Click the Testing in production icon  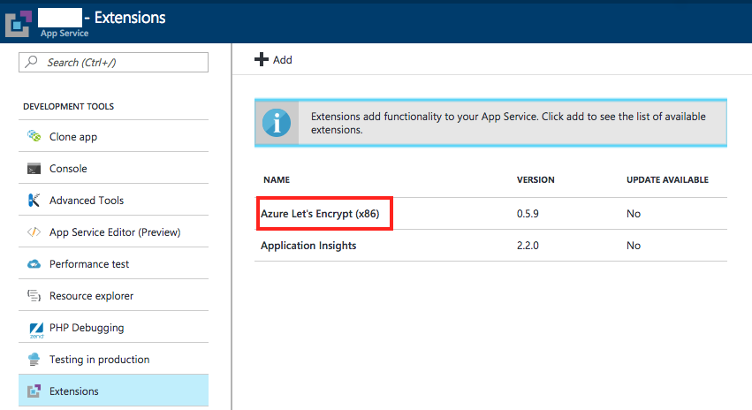pos(34,359)
